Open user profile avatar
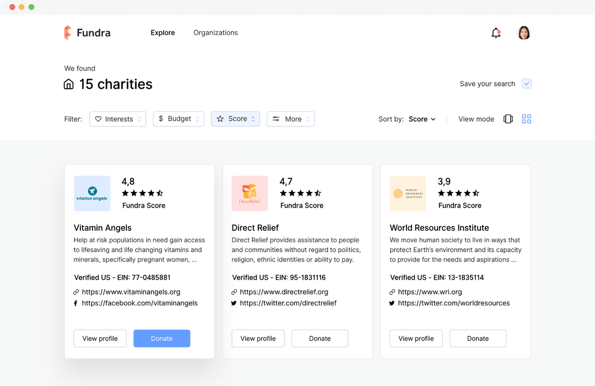The image size is (595, 386). click(x=524, y=32)
